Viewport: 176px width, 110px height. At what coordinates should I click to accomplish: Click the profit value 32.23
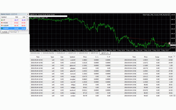[171, 77]
